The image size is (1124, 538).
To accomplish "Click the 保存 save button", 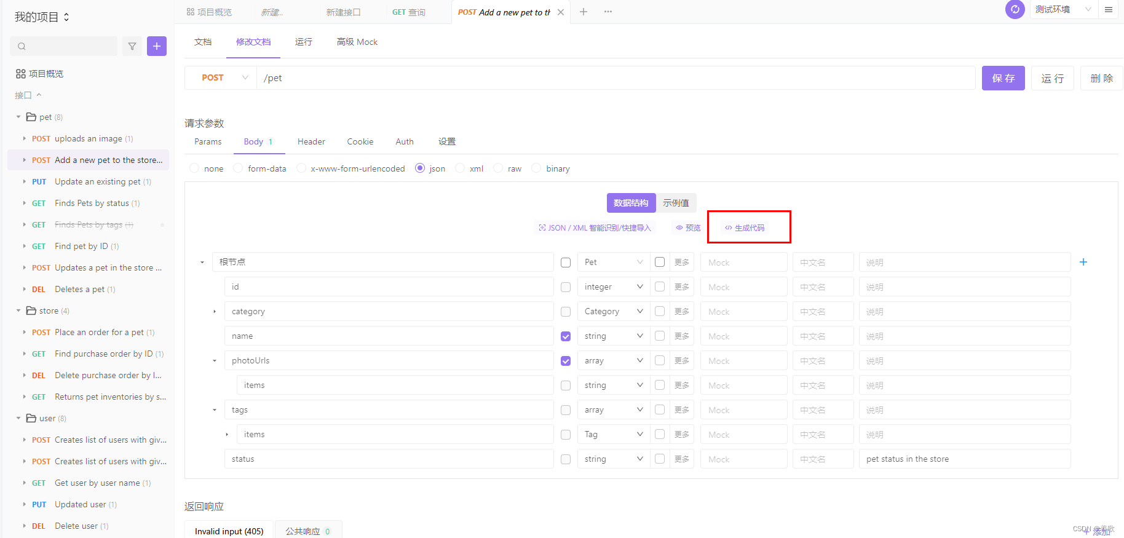I will click(x=1003, y=78).
